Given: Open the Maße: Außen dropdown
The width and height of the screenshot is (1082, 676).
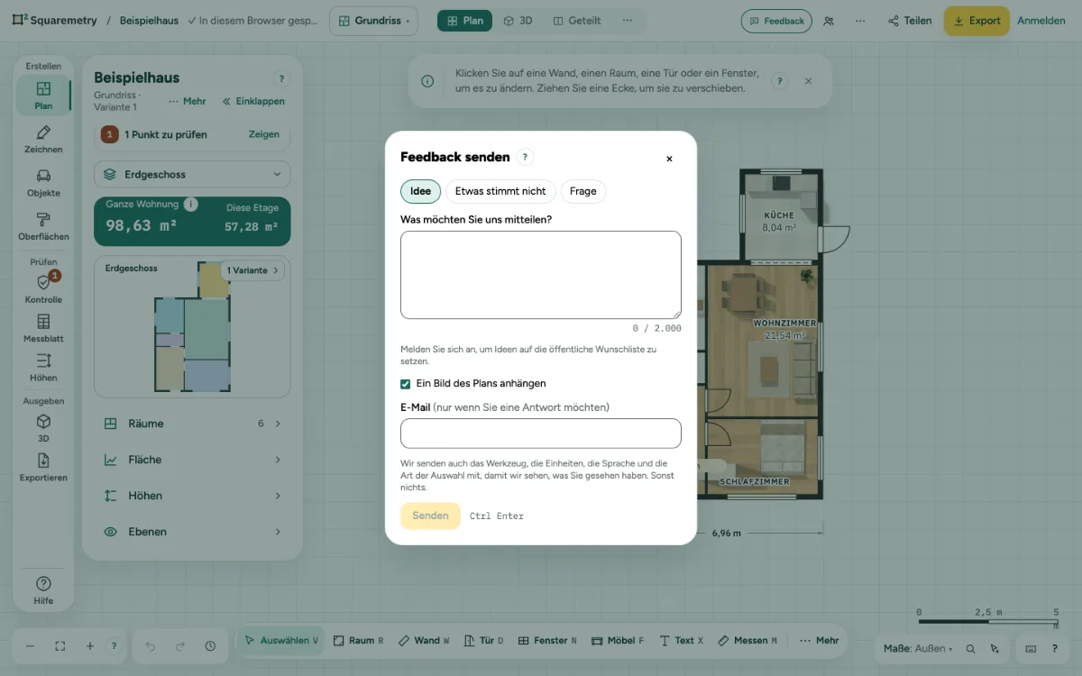Looking at the screenshot, I should pyautogui.click(x=918, y=648).
